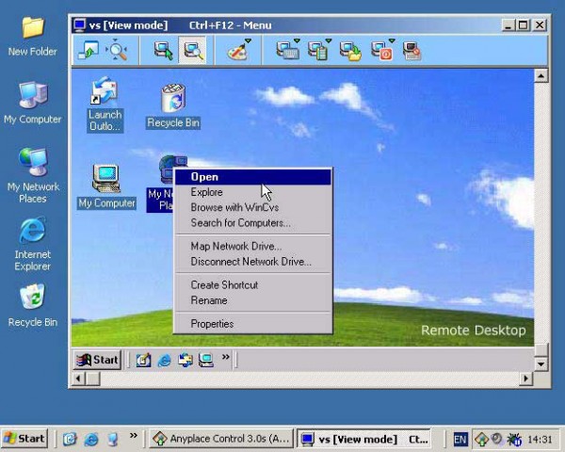The width and height of the screenshot is (565, 452).
Task: Click the disable remote keyboard icon
Action: click(412, 51)
